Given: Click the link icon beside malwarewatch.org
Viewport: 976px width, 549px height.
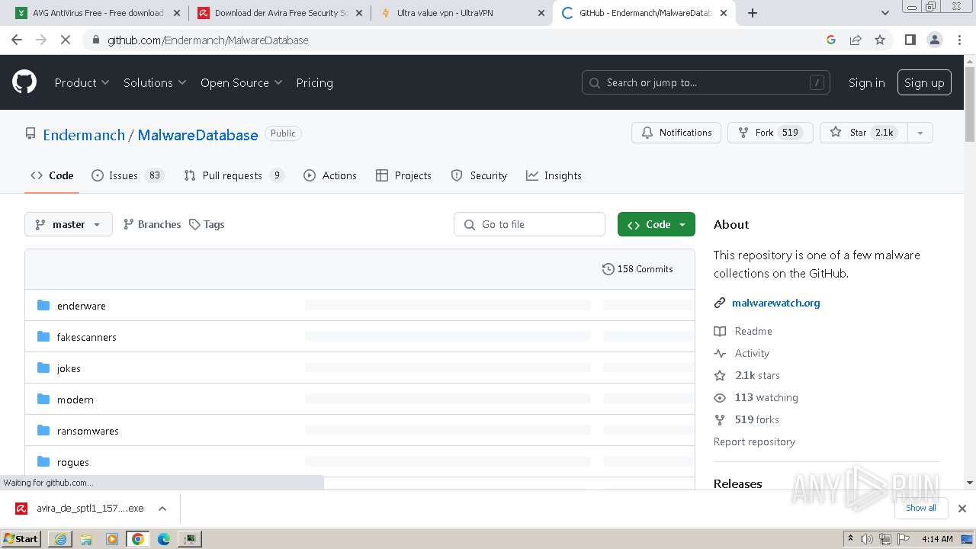Looking at the screenshot, I should [x=720, y=303].
